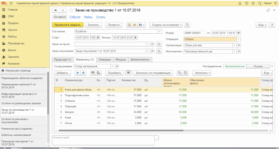The image size is (279, 149).
Task: Switch to Ресурсы tab
Action: coord(121,59)
